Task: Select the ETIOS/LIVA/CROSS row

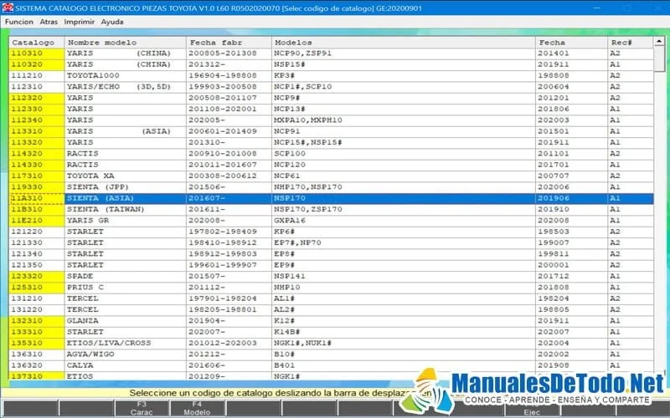Action: coord(331,343)
